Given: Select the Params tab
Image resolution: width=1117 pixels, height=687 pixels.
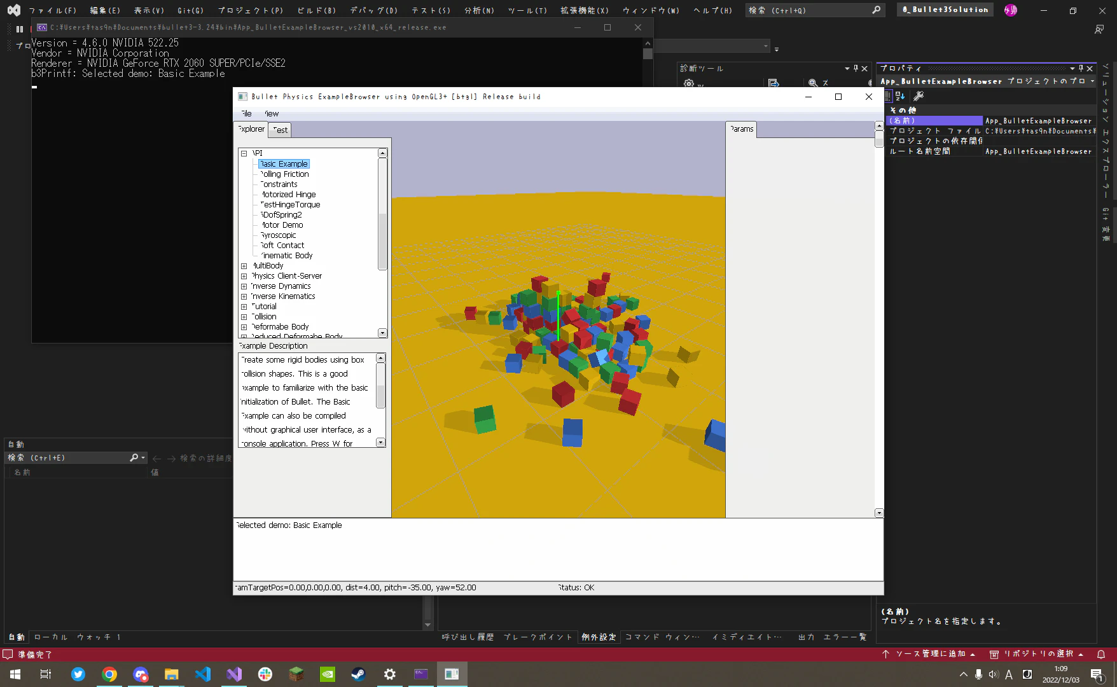Looking at the screenshot, I should [x=742, y=129].
